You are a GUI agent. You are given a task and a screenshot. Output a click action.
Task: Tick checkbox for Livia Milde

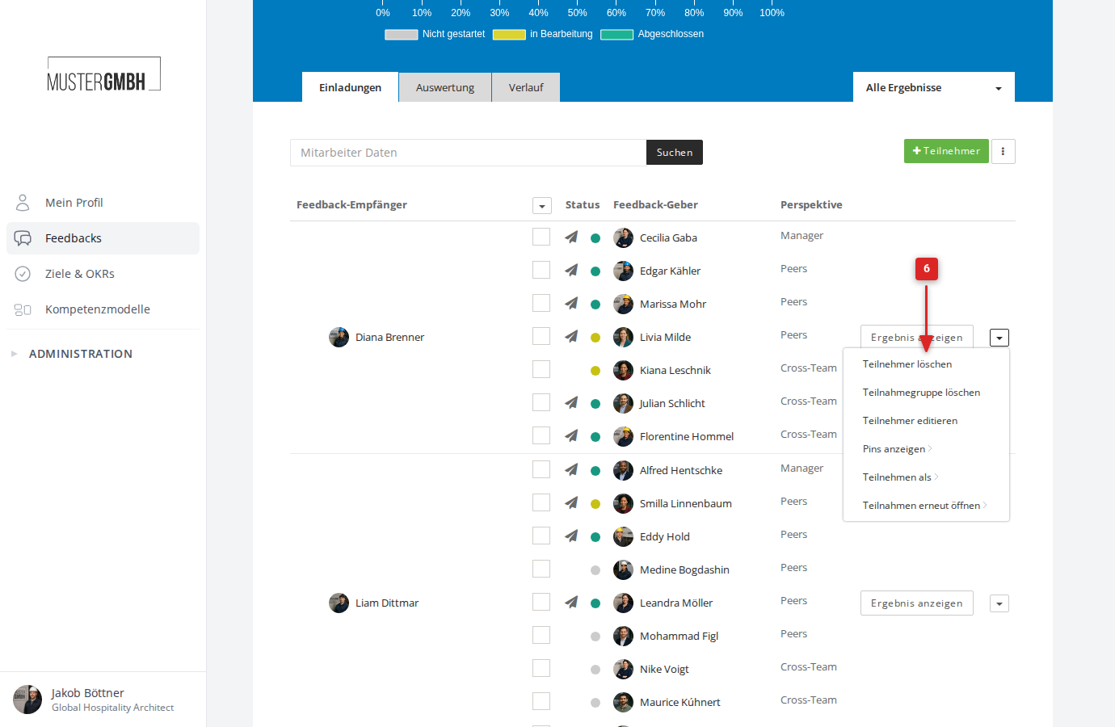541,336
